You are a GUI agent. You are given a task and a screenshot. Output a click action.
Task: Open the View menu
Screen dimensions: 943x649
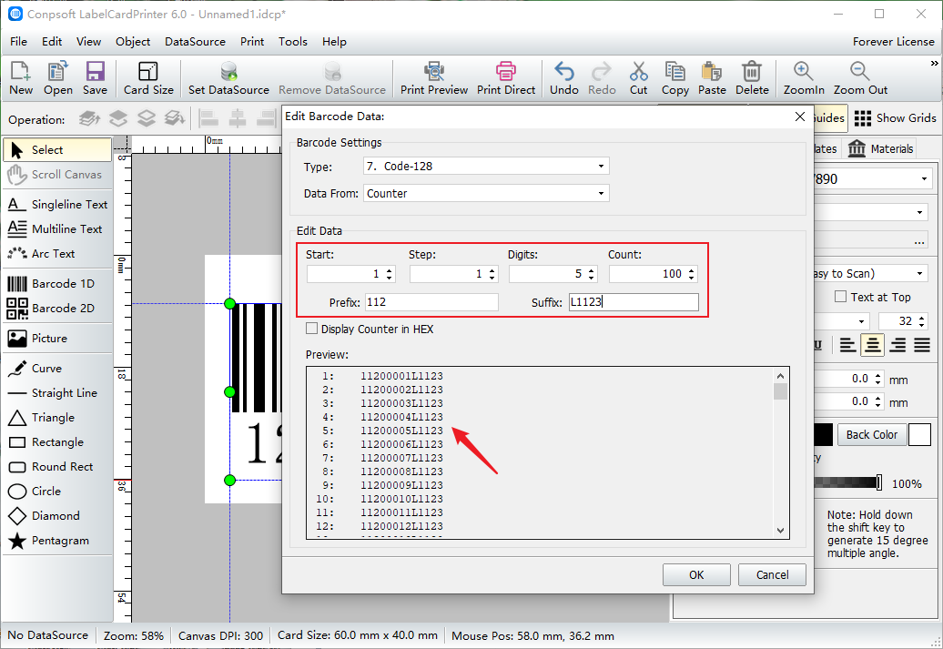[x=88, y=42]
